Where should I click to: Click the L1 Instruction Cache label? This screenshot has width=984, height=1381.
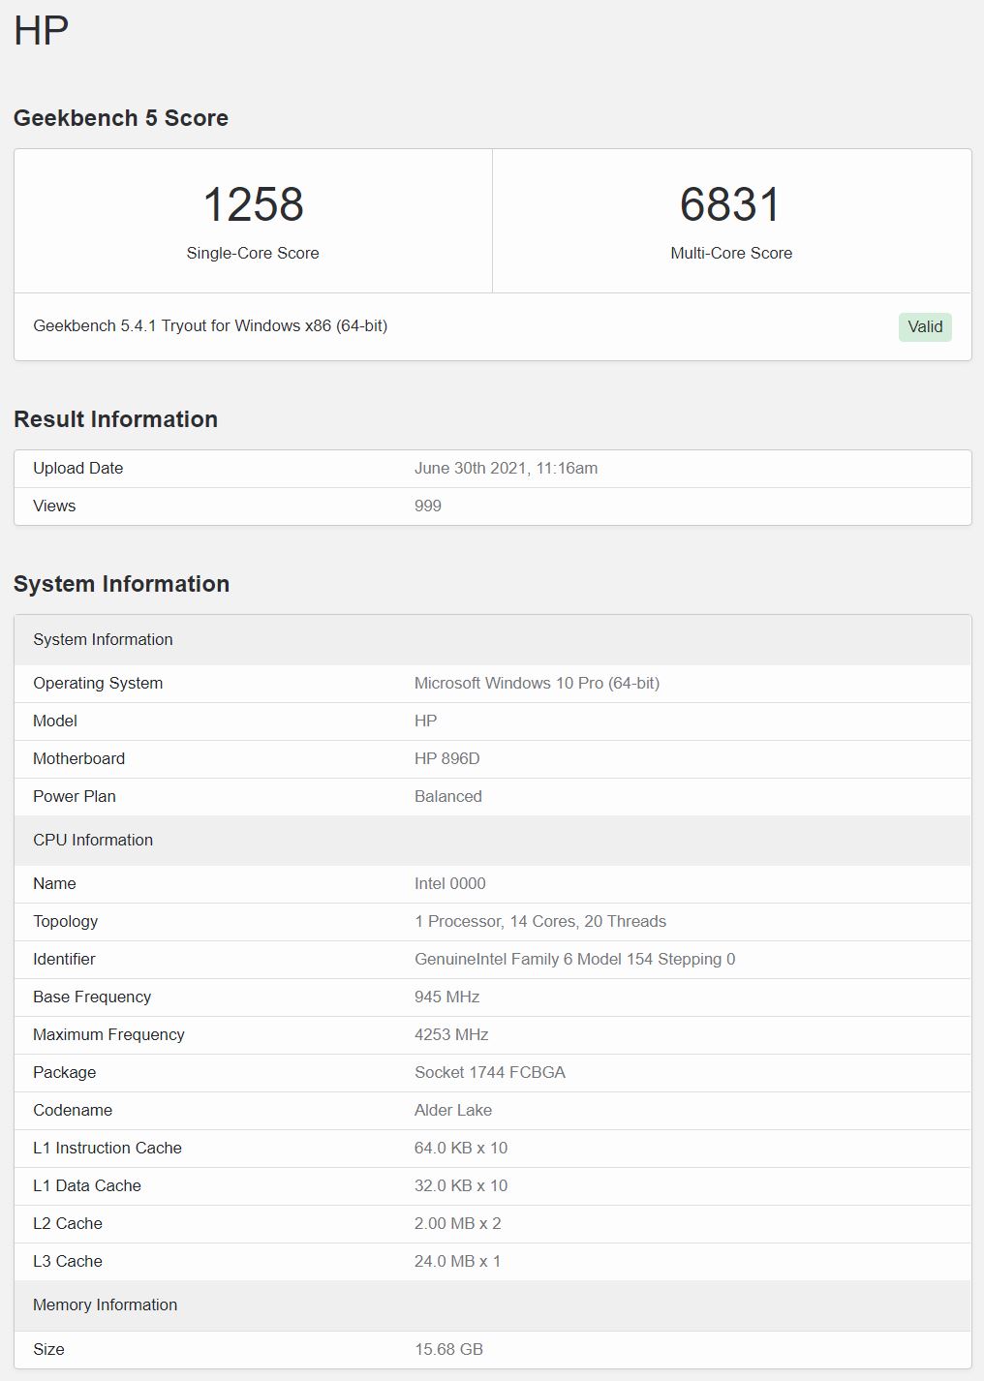[108, 1148]
